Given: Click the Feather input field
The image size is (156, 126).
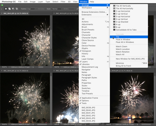Looking at the screenshot, I should pos(31,9).
